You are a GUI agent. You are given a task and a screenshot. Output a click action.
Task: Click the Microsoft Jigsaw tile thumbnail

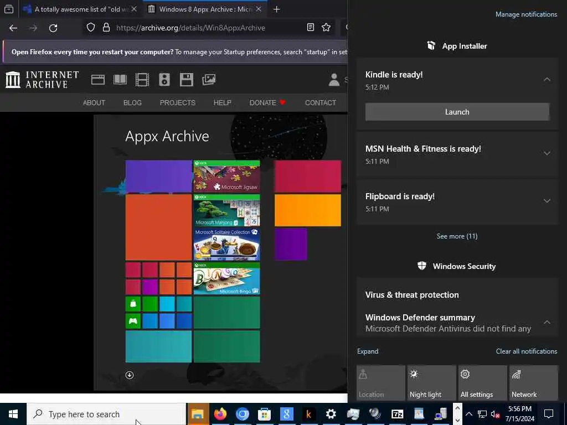[226, 176]
